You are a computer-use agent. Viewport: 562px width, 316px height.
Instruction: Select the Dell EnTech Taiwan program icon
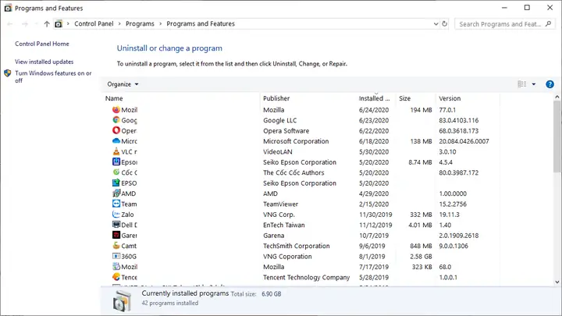pos(116,225)
